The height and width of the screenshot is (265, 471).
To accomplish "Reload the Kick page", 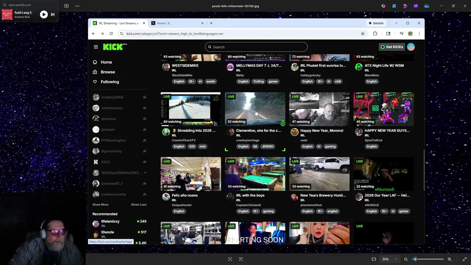I will pos(111,33).
